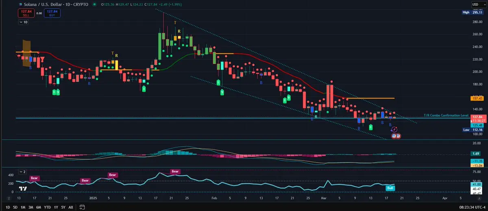Click the spread value 0.00

point(39,13)
